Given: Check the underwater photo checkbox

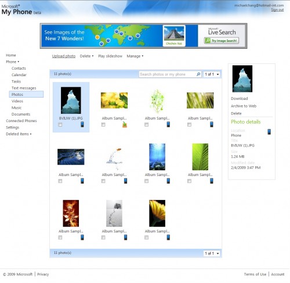Looking at the screenshot, I should (x=146, y=181).
